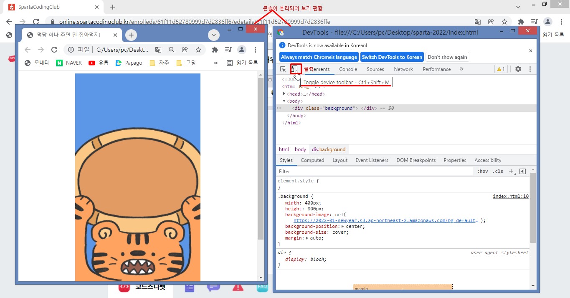Switch to the Computed pane
This screenshot has width=570, height=298.
pos(312,160)
